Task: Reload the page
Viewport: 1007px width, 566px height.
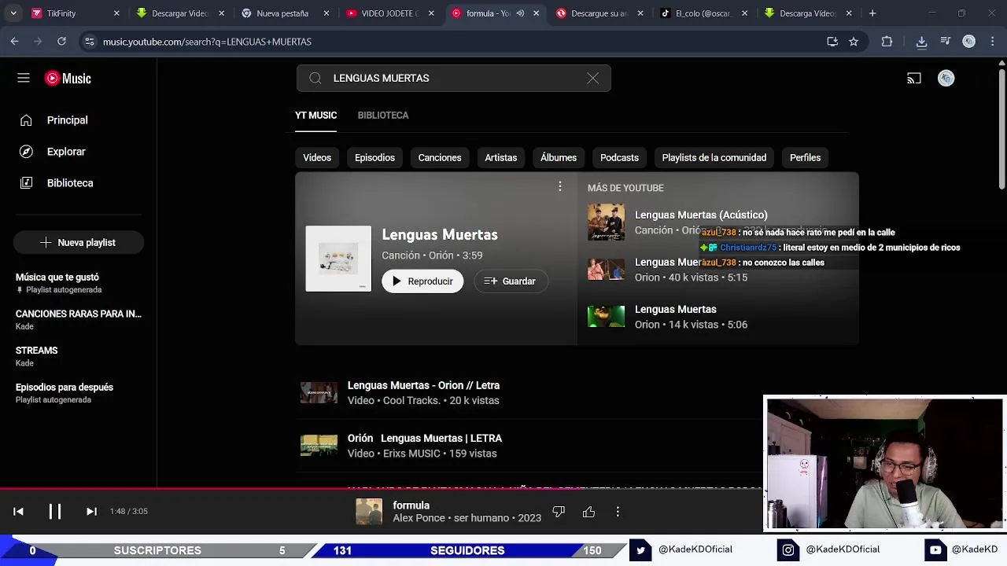Action: coord(61,42)
